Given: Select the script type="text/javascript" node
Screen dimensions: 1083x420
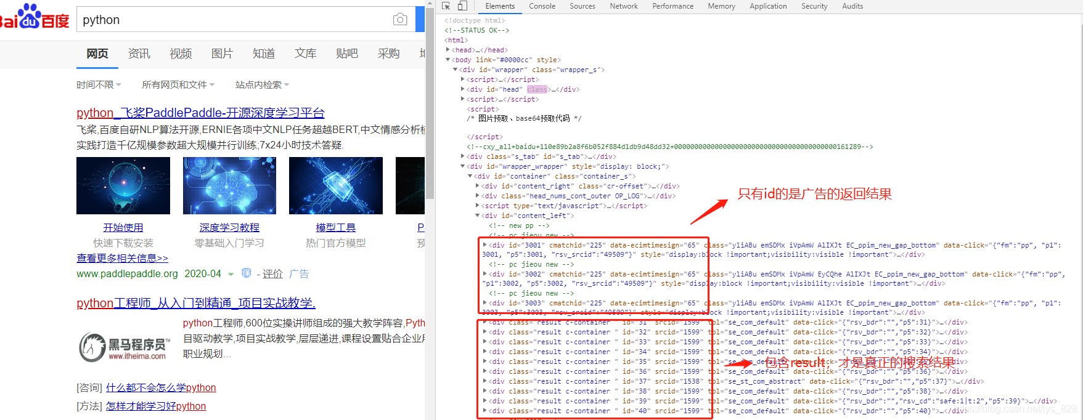Looking at the screenshot, I should [x=565, y=206].
